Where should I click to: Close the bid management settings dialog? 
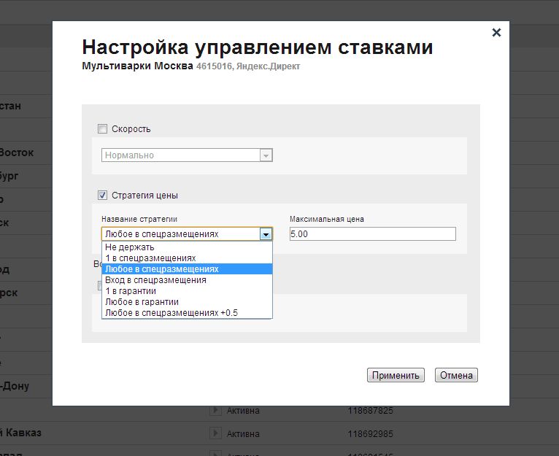(496, 32)
